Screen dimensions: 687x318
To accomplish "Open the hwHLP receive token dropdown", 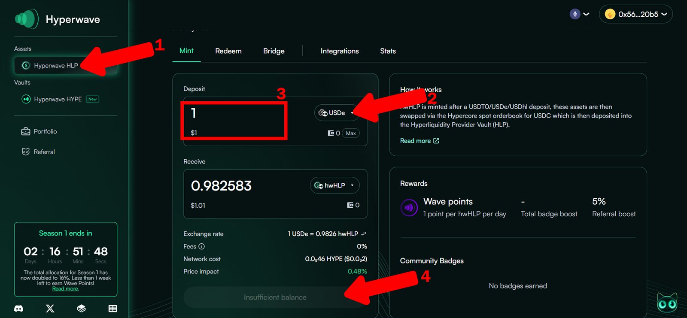I will tap(334, 185).
